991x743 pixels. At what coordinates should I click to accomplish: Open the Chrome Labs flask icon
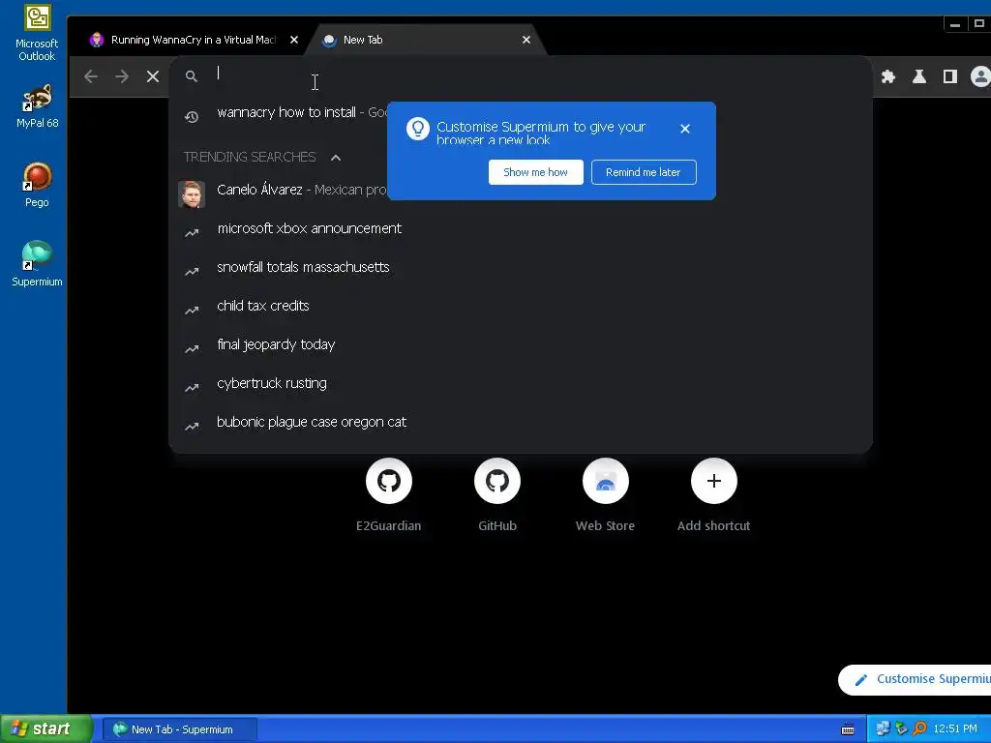pos(919,76)
